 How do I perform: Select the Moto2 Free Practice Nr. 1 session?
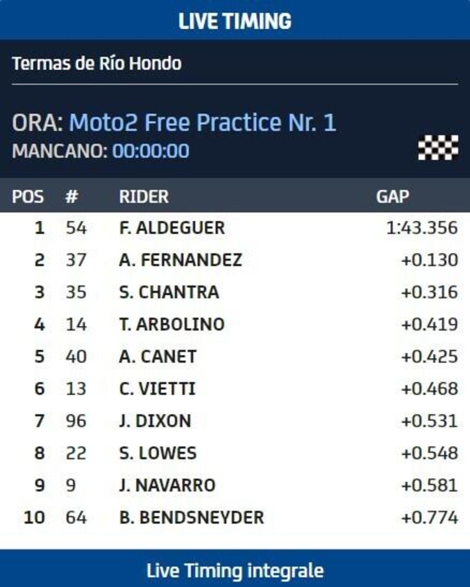(202, 122)
